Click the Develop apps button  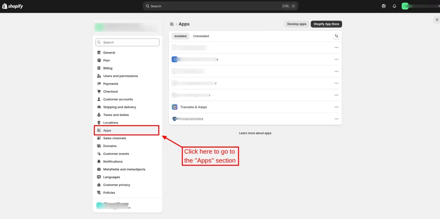[297, 24]
